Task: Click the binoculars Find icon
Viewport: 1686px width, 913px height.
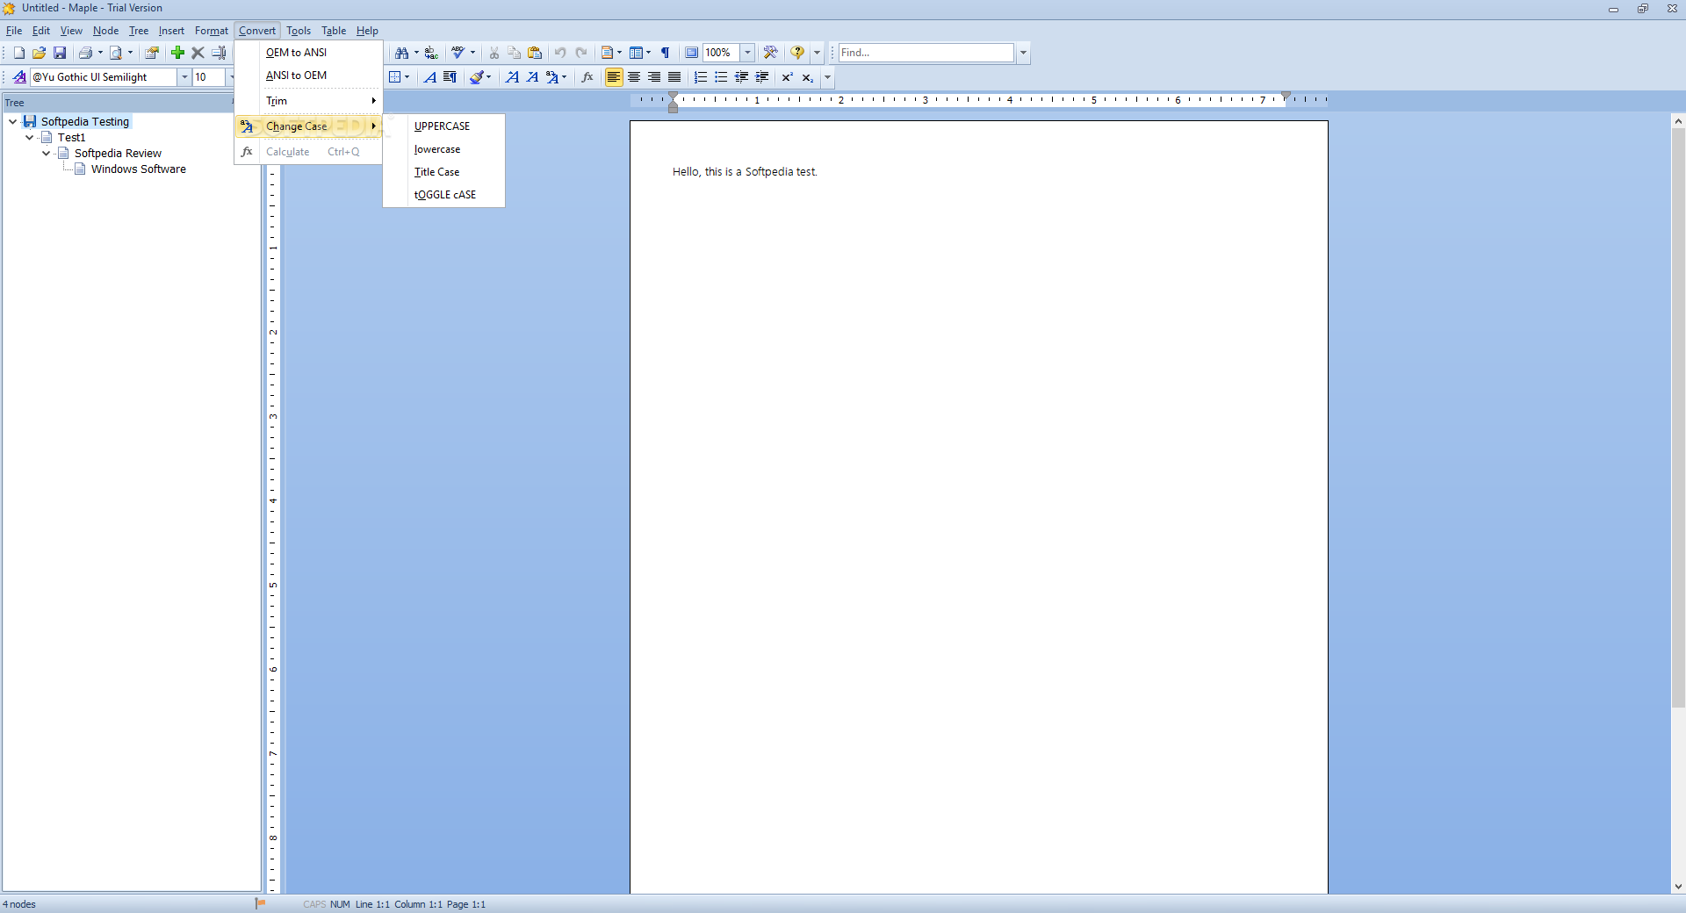Action: click(401, 53)
